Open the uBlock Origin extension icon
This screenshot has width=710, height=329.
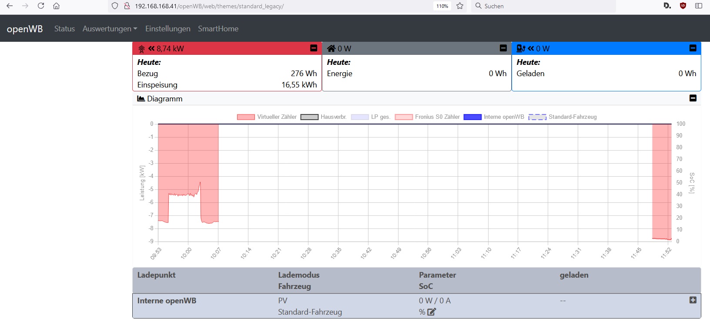click(683, 6)
